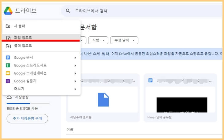Screen dimensions: 224x140
Task: Open the partially hidden filter dropdown arrow
Action: pyautogui.click(x=82, y=40)
